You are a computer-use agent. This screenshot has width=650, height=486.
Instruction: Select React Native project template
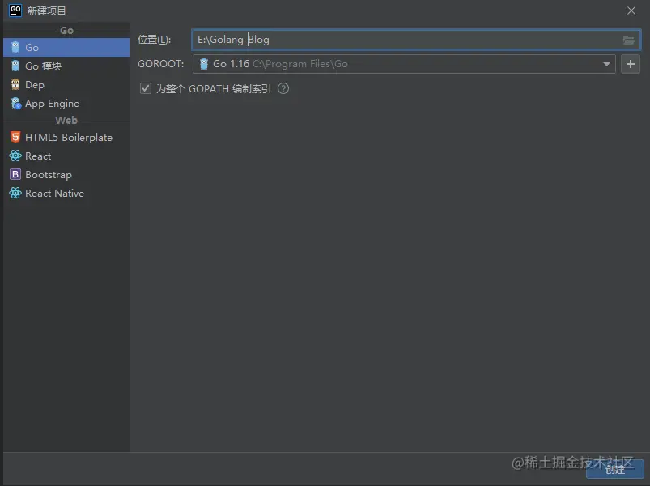[66, 194]
